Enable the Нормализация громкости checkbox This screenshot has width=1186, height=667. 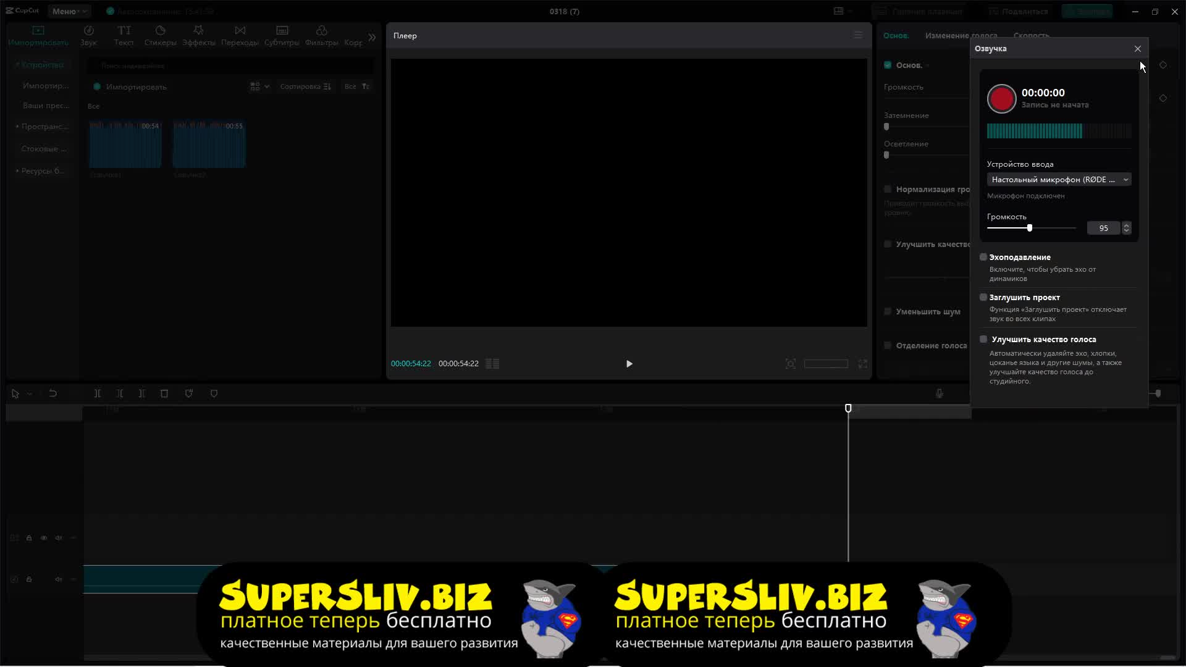point(888,189)
